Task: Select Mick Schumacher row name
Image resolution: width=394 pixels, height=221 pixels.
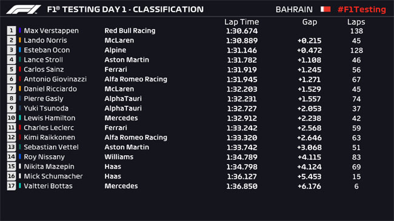Action: pyautogui.click(x=53, y=176)
